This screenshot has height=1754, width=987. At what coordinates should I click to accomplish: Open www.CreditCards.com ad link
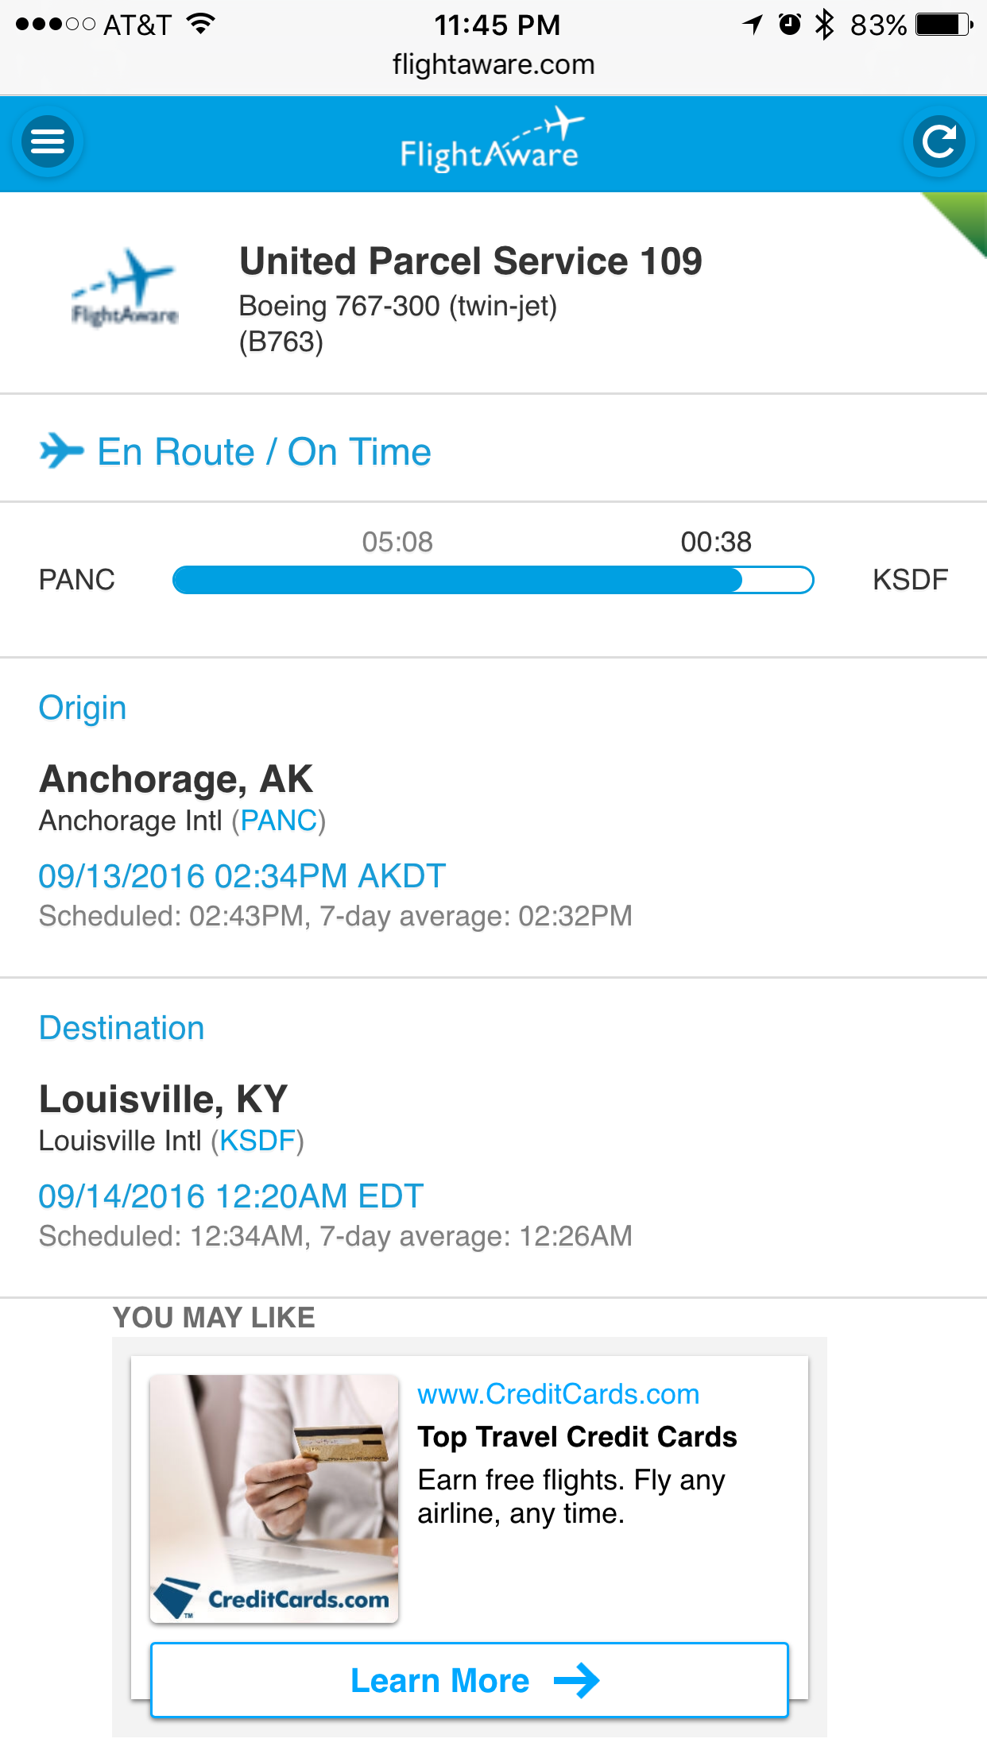point(559,1394)
